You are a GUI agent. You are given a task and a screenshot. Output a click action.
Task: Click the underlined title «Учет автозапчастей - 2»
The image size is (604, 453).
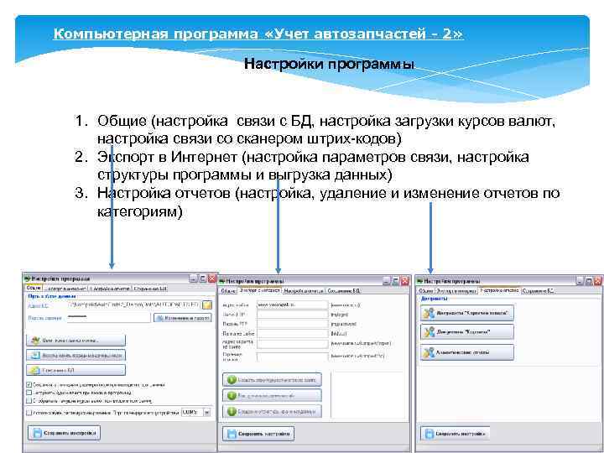(258, 34)
